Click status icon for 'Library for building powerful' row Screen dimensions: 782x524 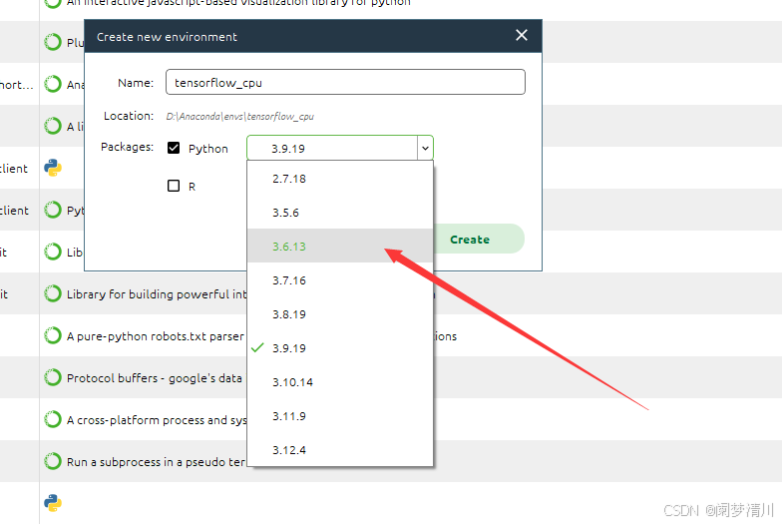click(x=52, y=293)
